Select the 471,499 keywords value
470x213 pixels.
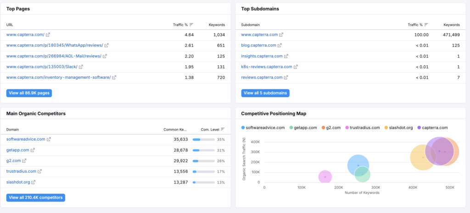point(451,35)
